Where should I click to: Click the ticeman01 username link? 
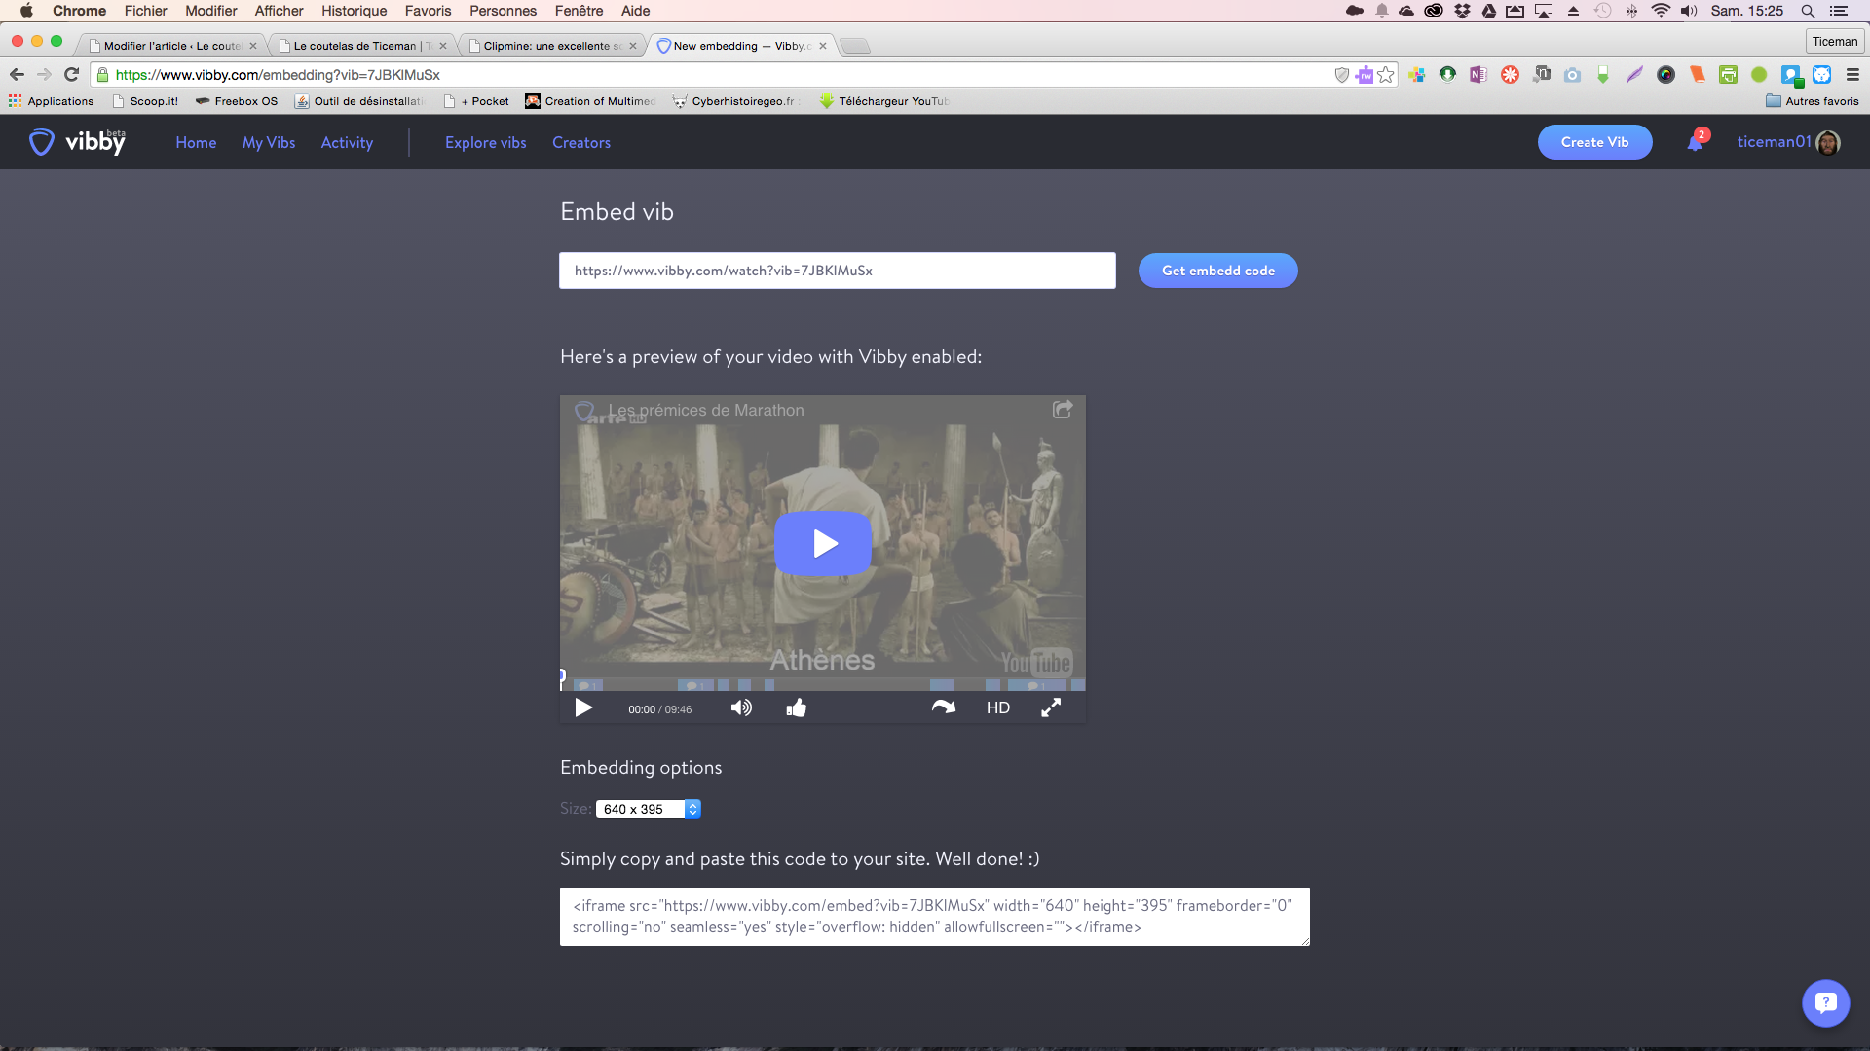(x=1774, y=142)
